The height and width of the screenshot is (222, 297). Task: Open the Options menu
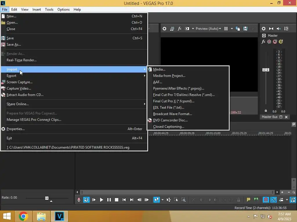click(64, 10)
